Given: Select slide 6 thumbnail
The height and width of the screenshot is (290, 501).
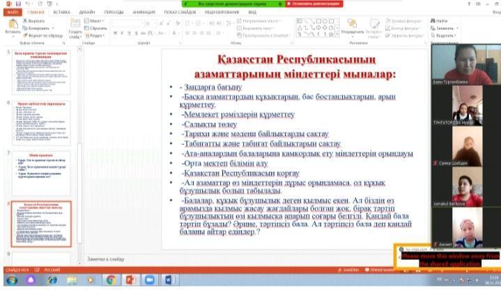Looking at the screenshot, I should coord(41,123).
